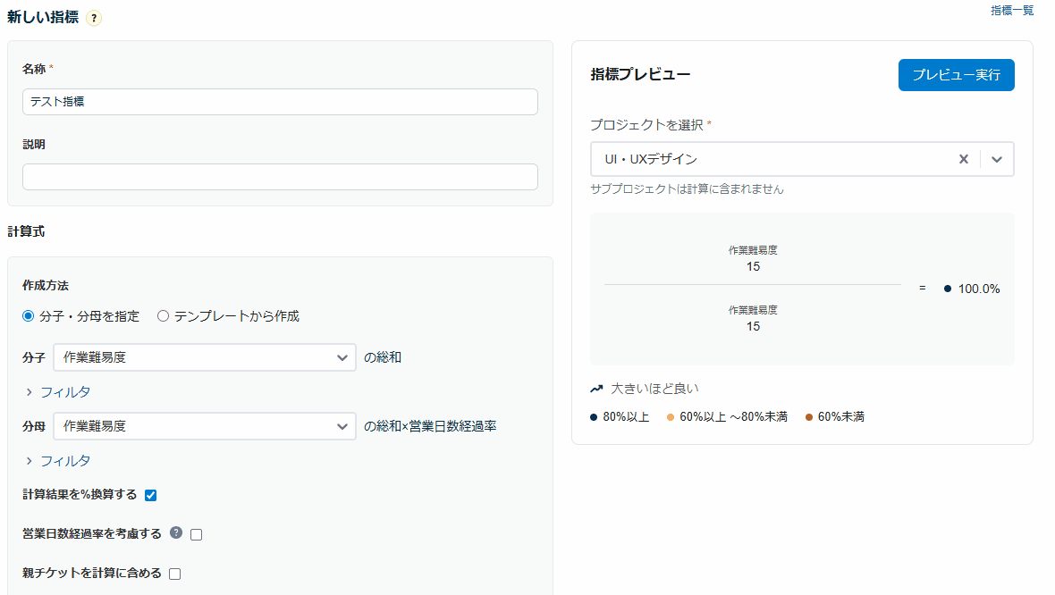Click the yellow 60%以上～80%未満 legend dot
The image size is (1055, 595).
[671, 417]
